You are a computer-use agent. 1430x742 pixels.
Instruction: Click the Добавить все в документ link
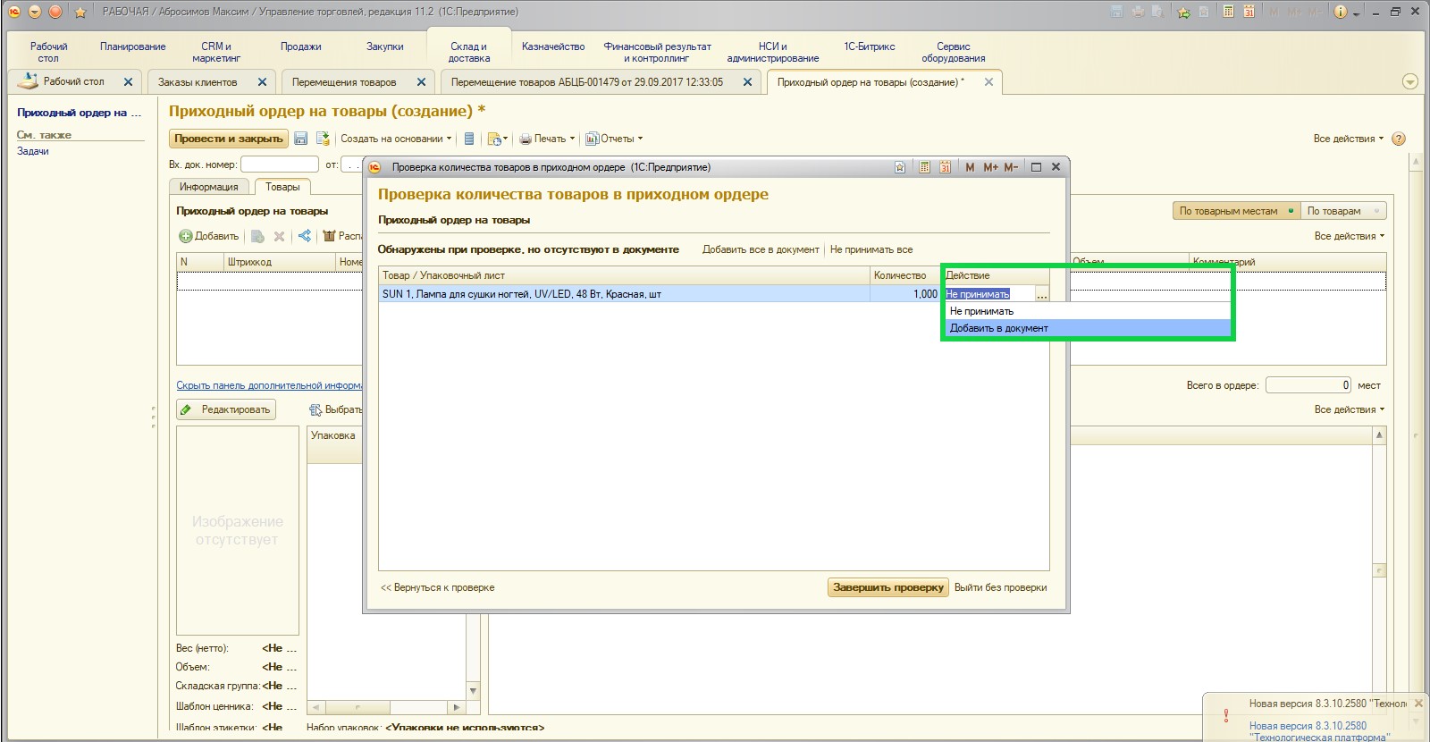coord(761,249)
